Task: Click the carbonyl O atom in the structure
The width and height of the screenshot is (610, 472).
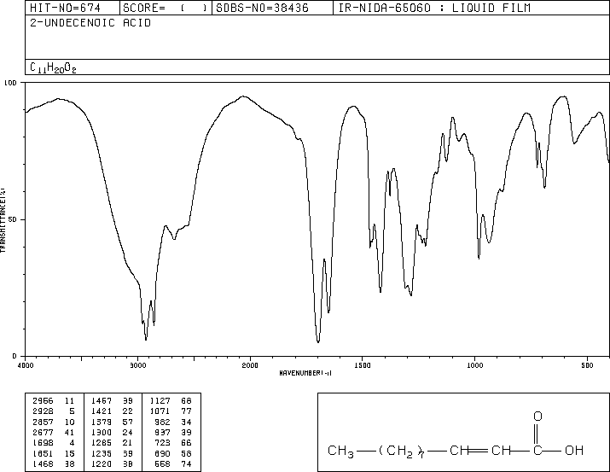Action: pos(537,417)
